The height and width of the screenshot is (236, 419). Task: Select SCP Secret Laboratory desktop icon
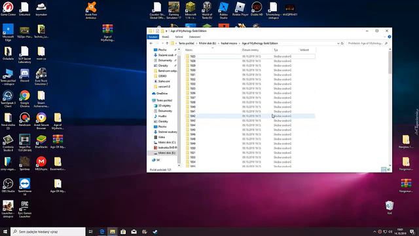click(25, 54)
